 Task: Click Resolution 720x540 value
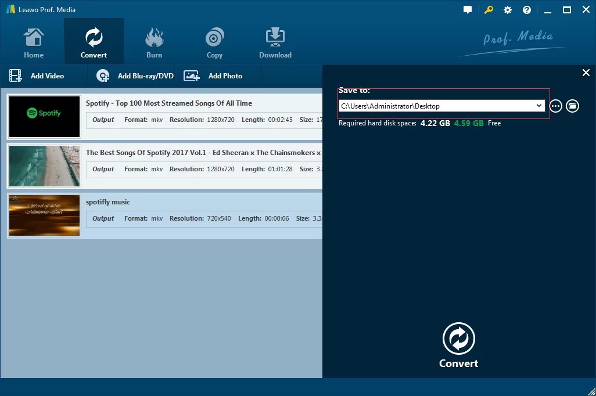pos(219,218)
